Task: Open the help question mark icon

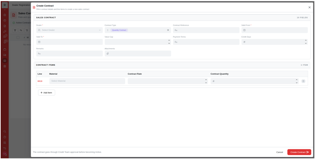Action: (5, 137)
